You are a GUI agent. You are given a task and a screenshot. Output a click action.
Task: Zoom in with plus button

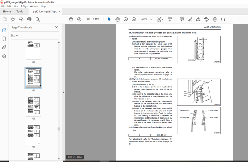(134, 19)
